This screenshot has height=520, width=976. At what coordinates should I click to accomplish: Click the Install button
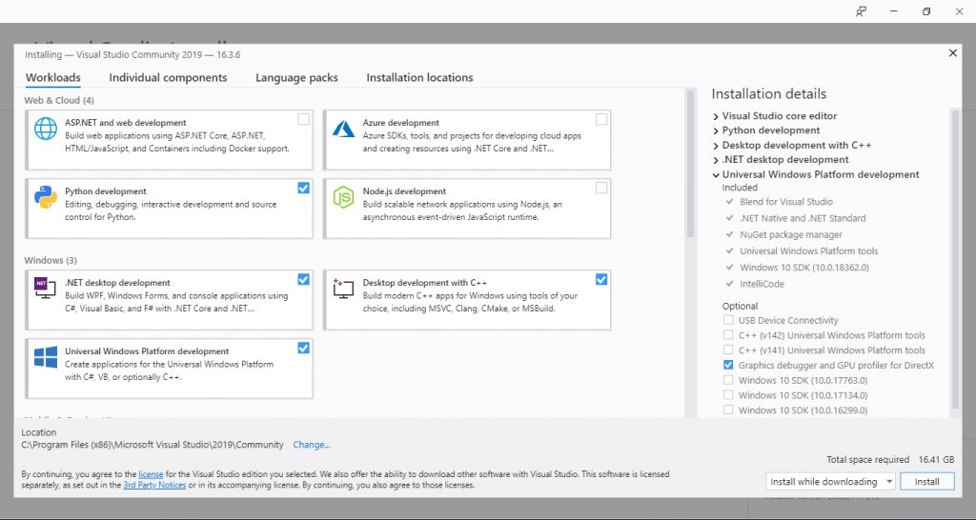point(926,482)
